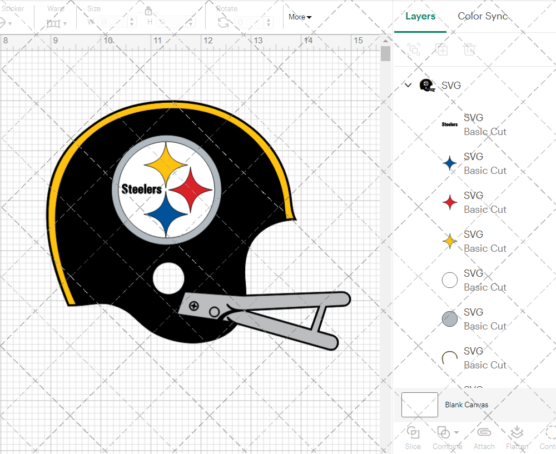Click the Rotate stepper arrows
Viewport: 556px width, 454px height.
tap(269, 22)
